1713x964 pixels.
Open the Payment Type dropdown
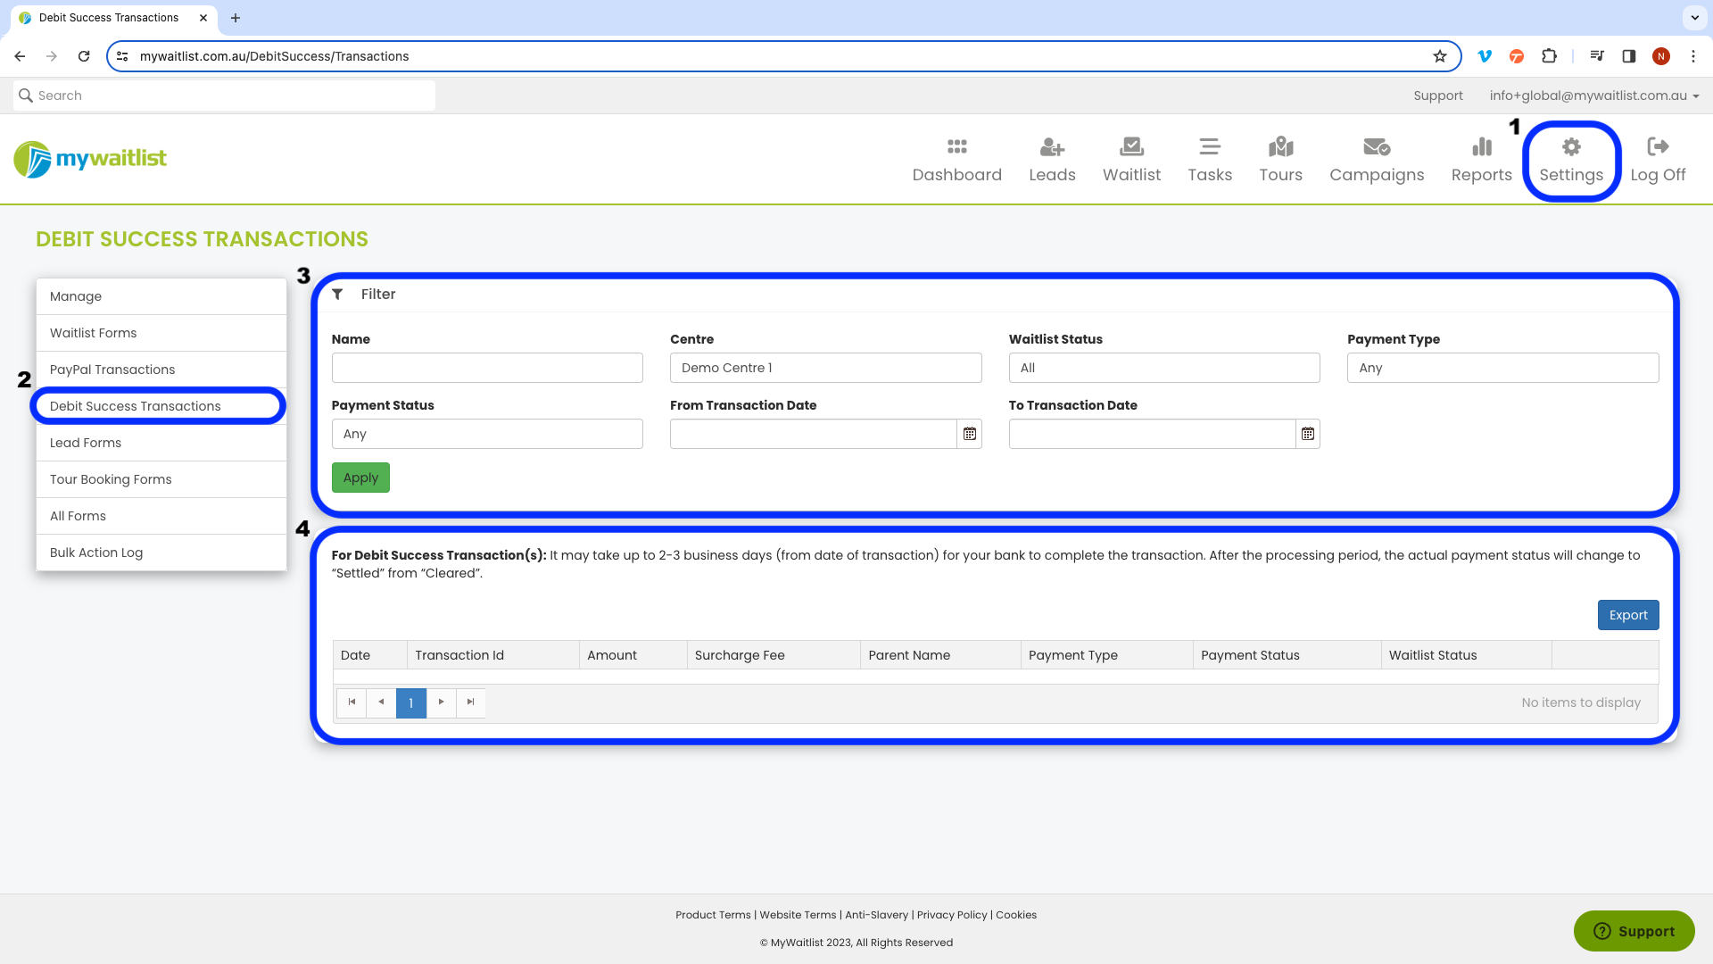point(1502,368)
